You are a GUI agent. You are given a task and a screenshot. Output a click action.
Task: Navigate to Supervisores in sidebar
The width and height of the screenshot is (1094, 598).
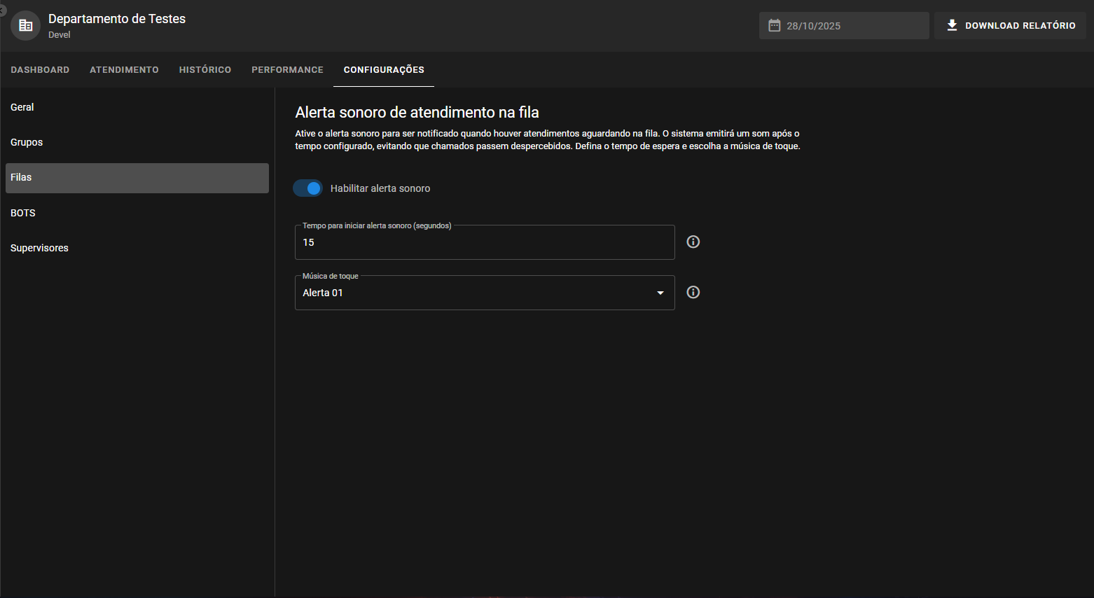39,248
